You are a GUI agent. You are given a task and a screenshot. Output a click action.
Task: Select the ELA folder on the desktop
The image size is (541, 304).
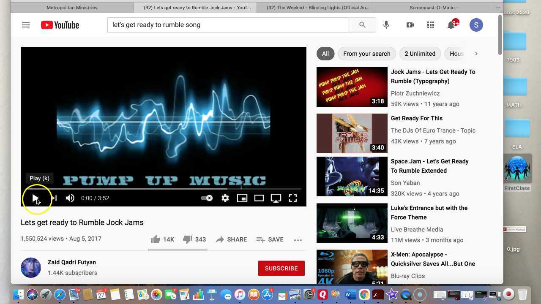(x=517, y=134)
